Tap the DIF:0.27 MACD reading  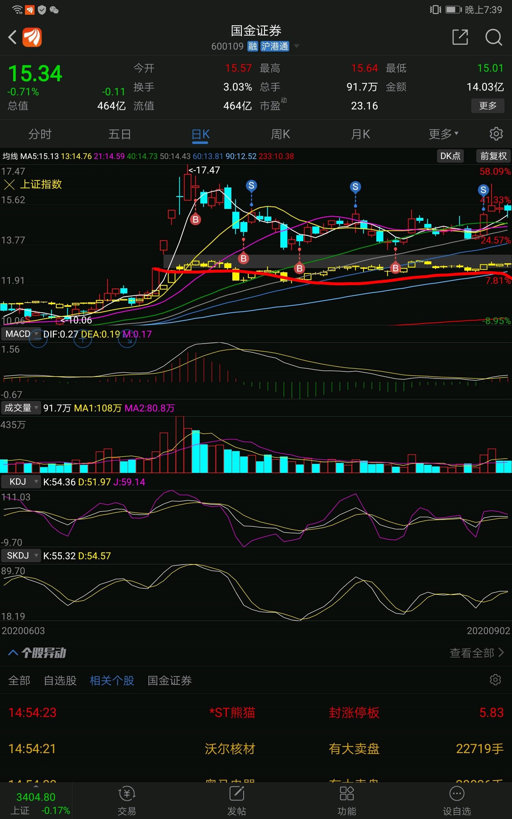(60, 334)
